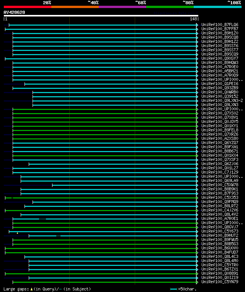Click UniRef100_Q0WRB0 label
The height and width of the screenshot is (292, 245).
(x=220, y=92)
